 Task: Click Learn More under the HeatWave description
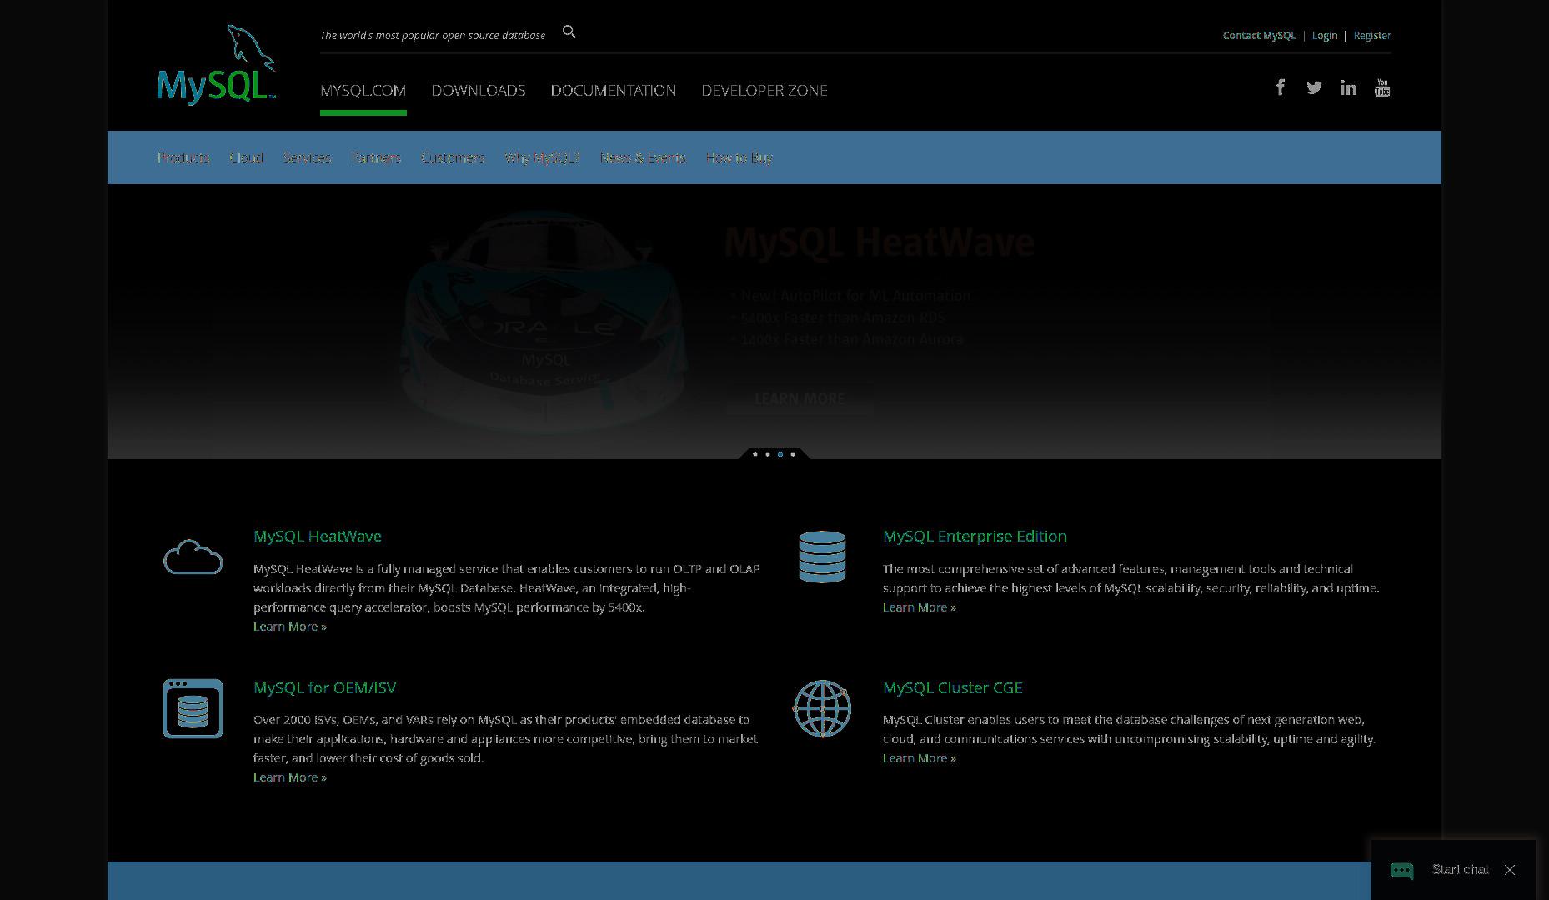(289, 627)
